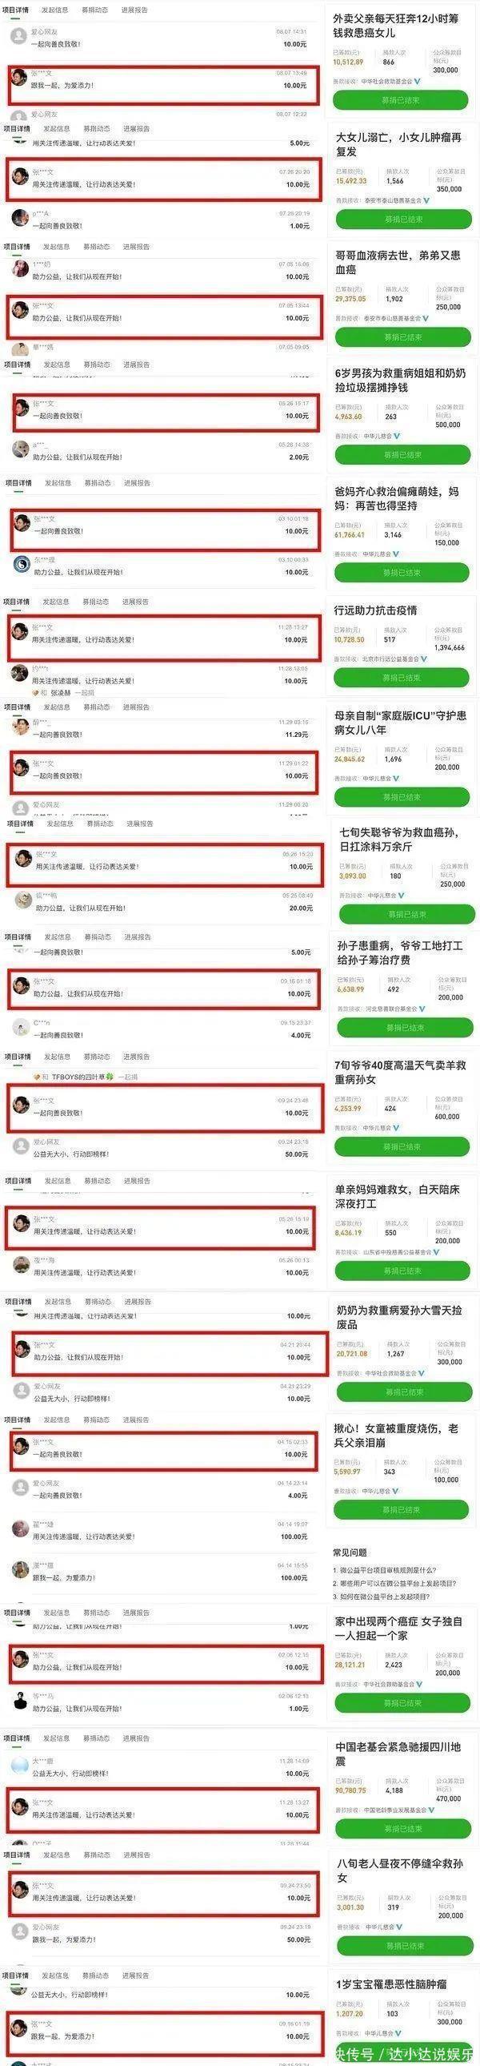Click verified badge beside 山东省中投慈善公益基金会
Viewport: 480px width, 2066px height.
tap(436, 1252)
